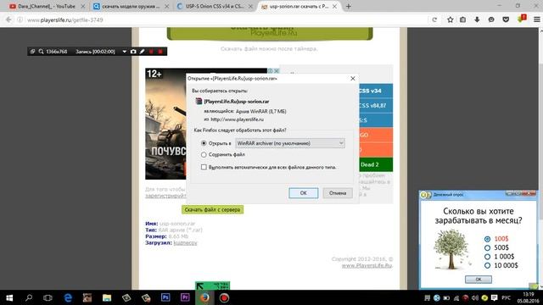Open Photoshop from the taskbar
This screenshot has height=305, width=543.
pos(165,297)
